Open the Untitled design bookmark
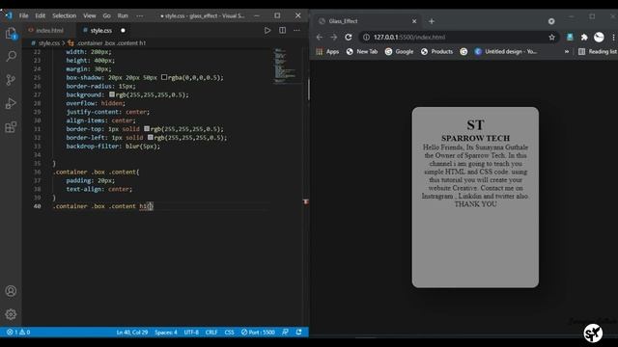Viewport: 618px width, 347px height. point(506,51)
